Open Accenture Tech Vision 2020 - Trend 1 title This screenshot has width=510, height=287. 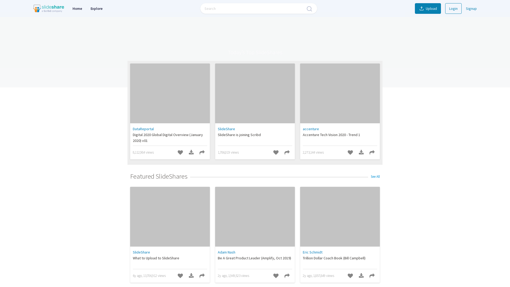tap(331, 135)
